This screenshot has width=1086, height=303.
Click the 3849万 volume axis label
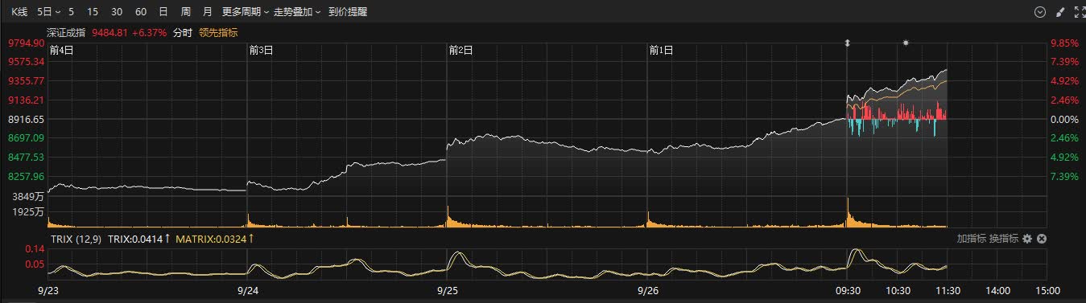29,196
